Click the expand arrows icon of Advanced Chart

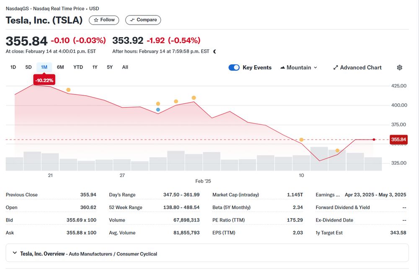(x=336, y=67)
